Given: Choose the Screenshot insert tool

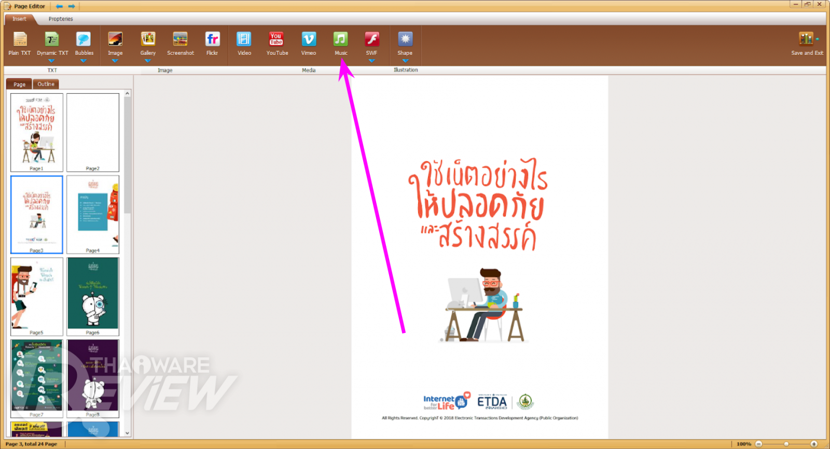Looking at the screenshot, I should coord(181,44).
